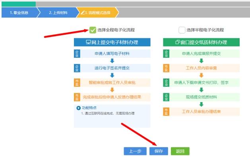This screenshot has height=157, width=250.
Task: Click the green progress bar at the top
Action: click(19, 4)
